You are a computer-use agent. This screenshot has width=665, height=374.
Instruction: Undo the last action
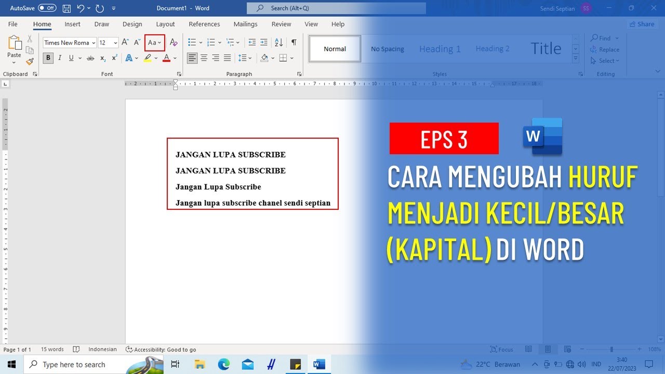click(81, 8)
